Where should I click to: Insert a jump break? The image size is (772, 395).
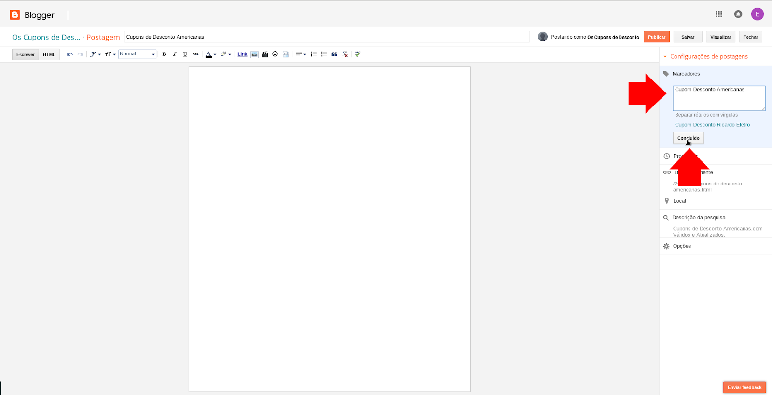pos(286,54)
